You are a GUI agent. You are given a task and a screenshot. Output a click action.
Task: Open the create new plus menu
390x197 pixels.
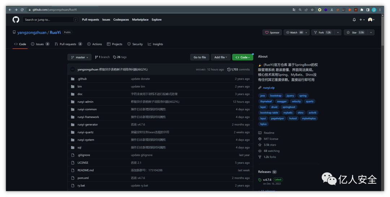[362, 20]
